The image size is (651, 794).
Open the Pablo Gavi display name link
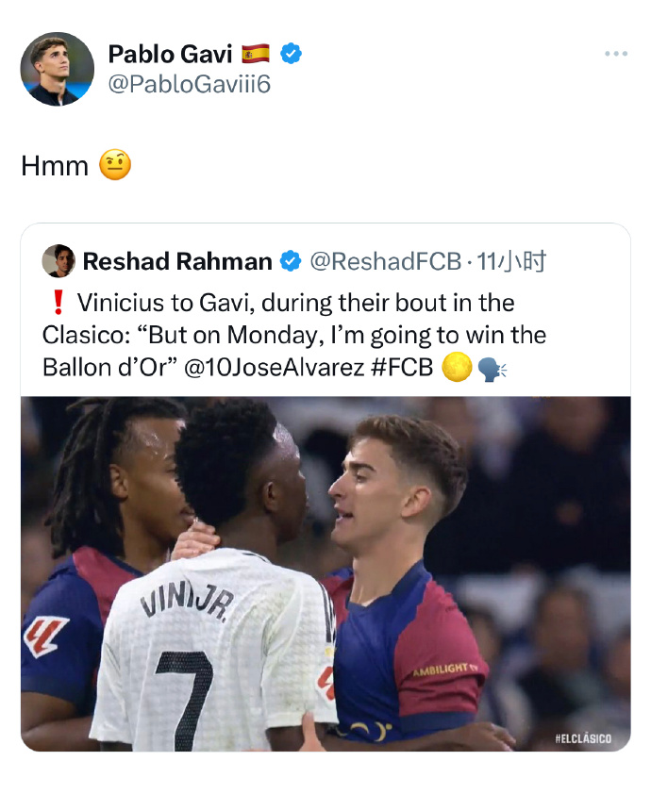(x=170, y=54)
